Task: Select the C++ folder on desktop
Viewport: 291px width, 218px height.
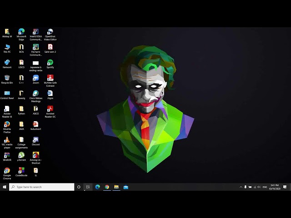Action: [x=21, y=79]
